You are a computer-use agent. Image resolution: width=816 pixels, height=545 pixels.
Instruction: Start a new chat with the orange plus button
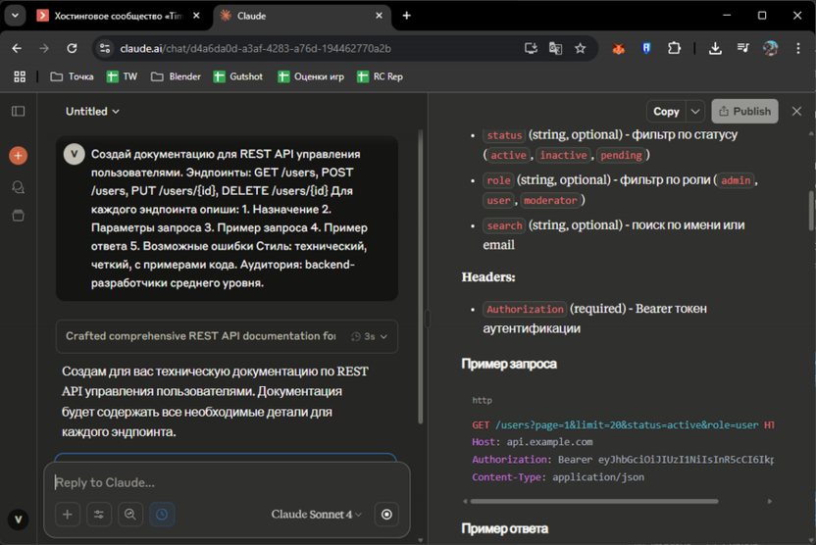18,155
